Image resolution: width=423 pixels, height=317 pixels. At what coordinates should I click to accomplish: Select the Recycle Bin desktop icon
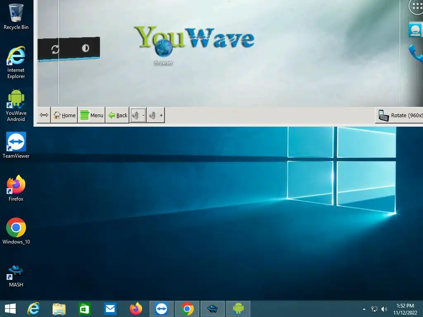click(x=16, y=17)
